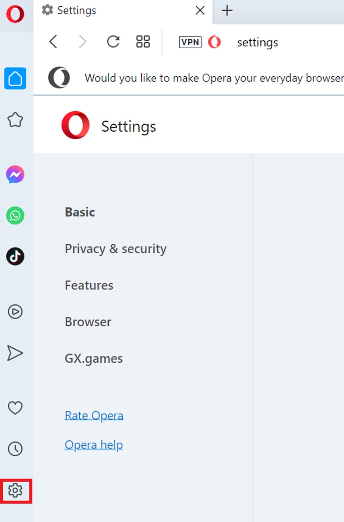
Task: Click the Rate Opera link
Action: (x=94, y=415)
